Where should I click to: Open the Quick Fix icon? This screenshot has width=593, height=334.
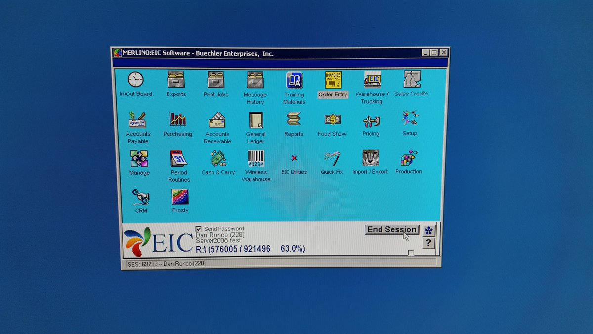click(x=332, y=158)
